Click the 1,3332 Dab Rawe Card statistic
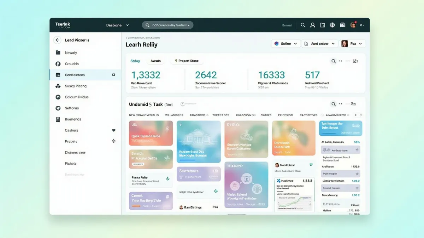Image resolution: width=424 pixels, height=238 pixels. click(x=146, y=79)
